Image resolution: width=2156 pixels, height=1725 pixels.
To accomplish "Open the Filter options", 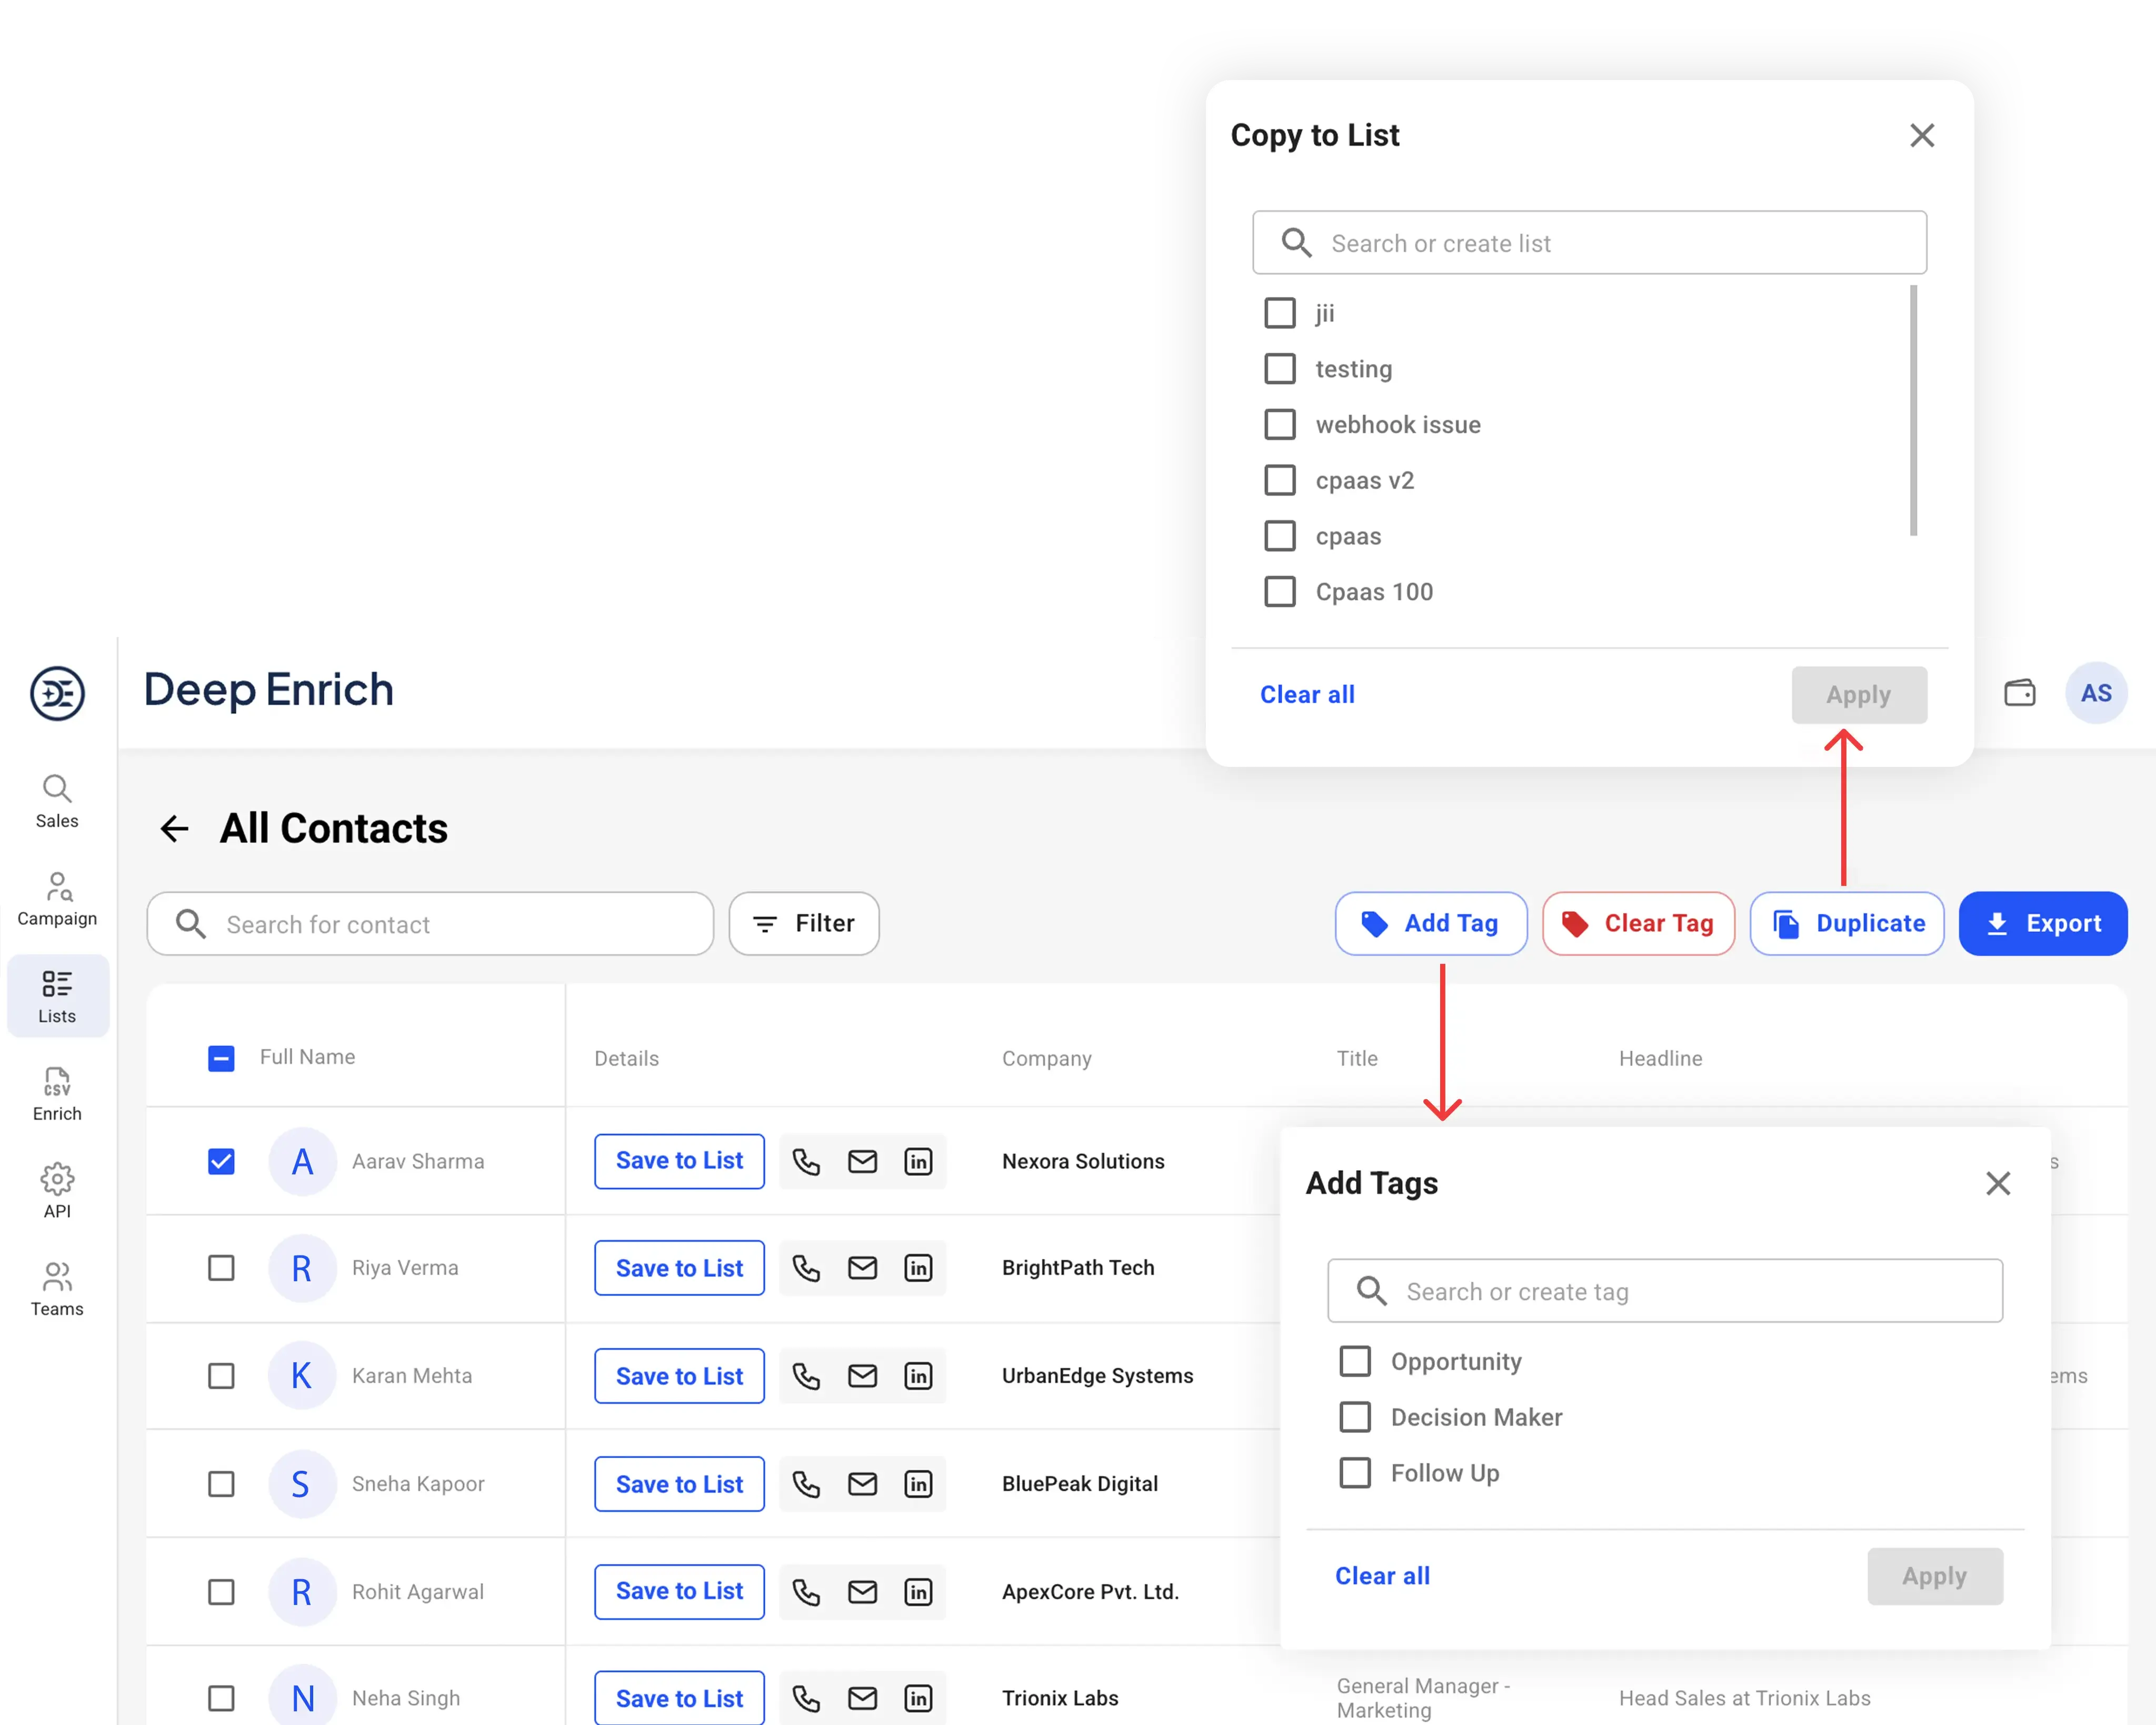I will [804, 923].
